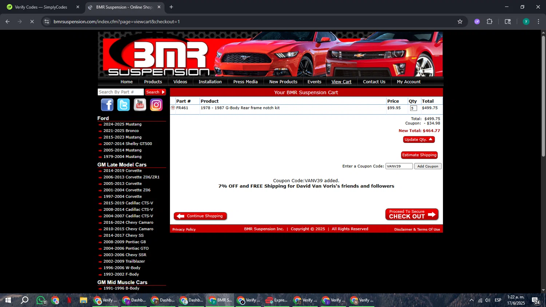Screen dimensions: 546x307
Task: Open the Videos menu item
Action: pos(180,82)
